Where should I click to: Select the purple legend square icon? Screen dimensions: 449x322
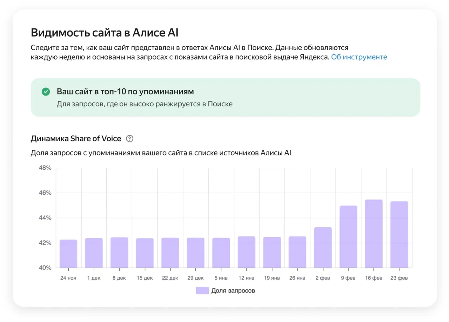pos(202,290)
